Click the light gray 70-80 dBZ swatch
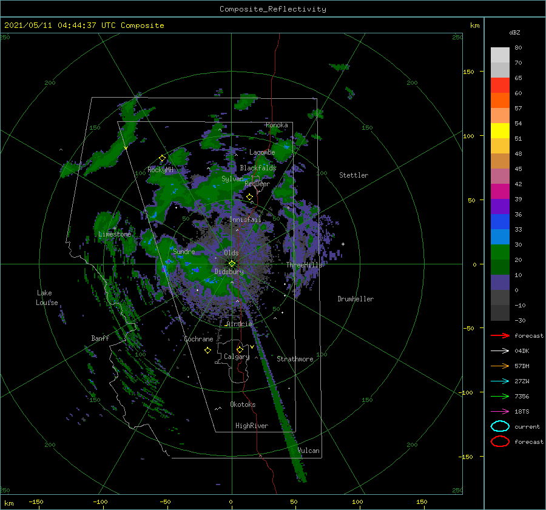Viewport: 546px width, 510px height. tap(500, 55)
